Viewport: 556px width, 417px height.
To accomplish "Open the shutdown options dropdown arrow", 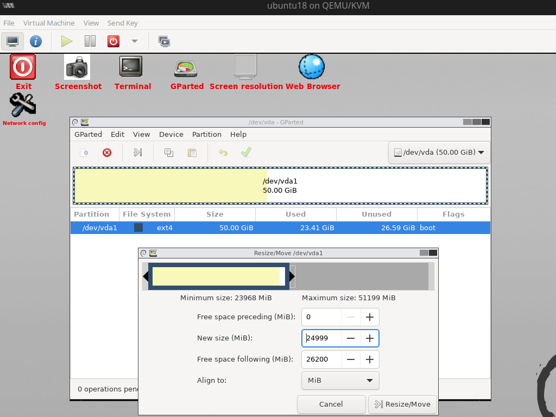I will [135, 41].
